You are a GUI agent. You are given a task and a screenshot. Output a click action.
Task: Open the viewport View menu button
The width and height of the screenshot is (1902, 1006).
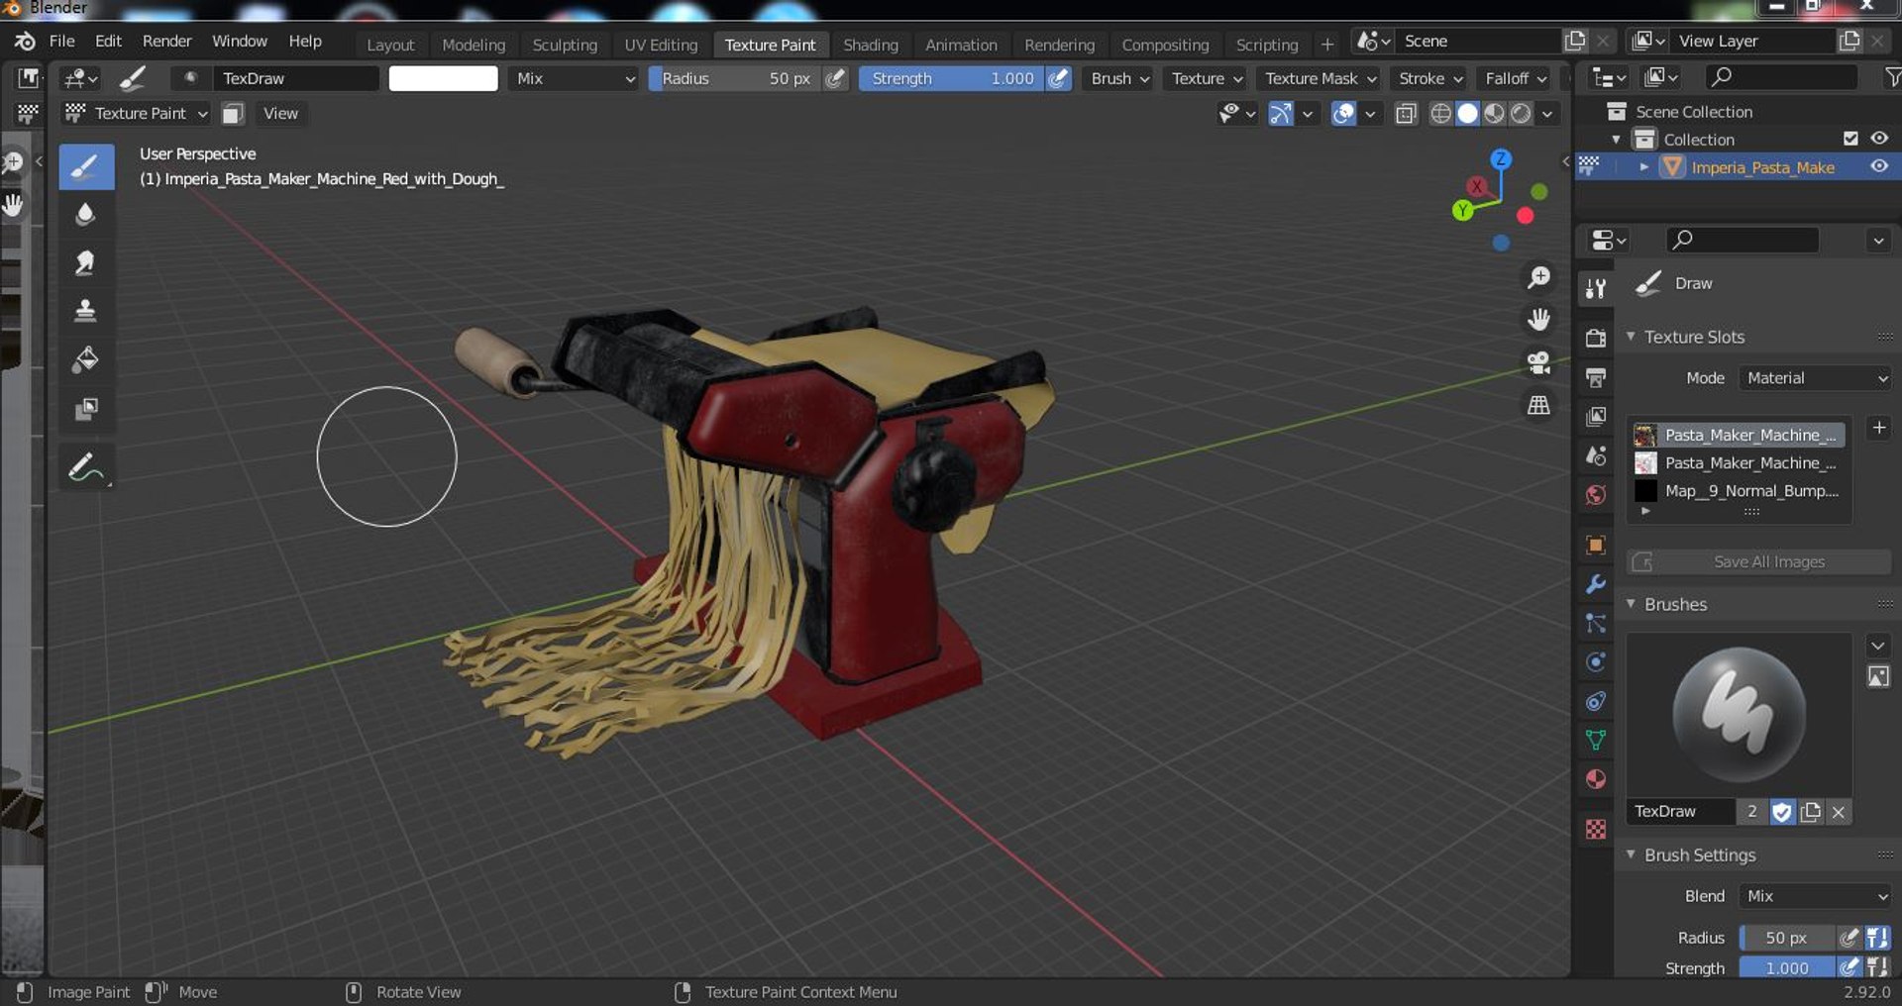point(280,114)
